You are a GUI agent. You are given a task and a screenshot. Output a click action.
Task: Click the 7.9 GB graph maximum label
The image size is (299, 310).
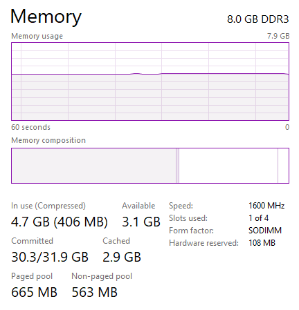(x=278, y=36)
